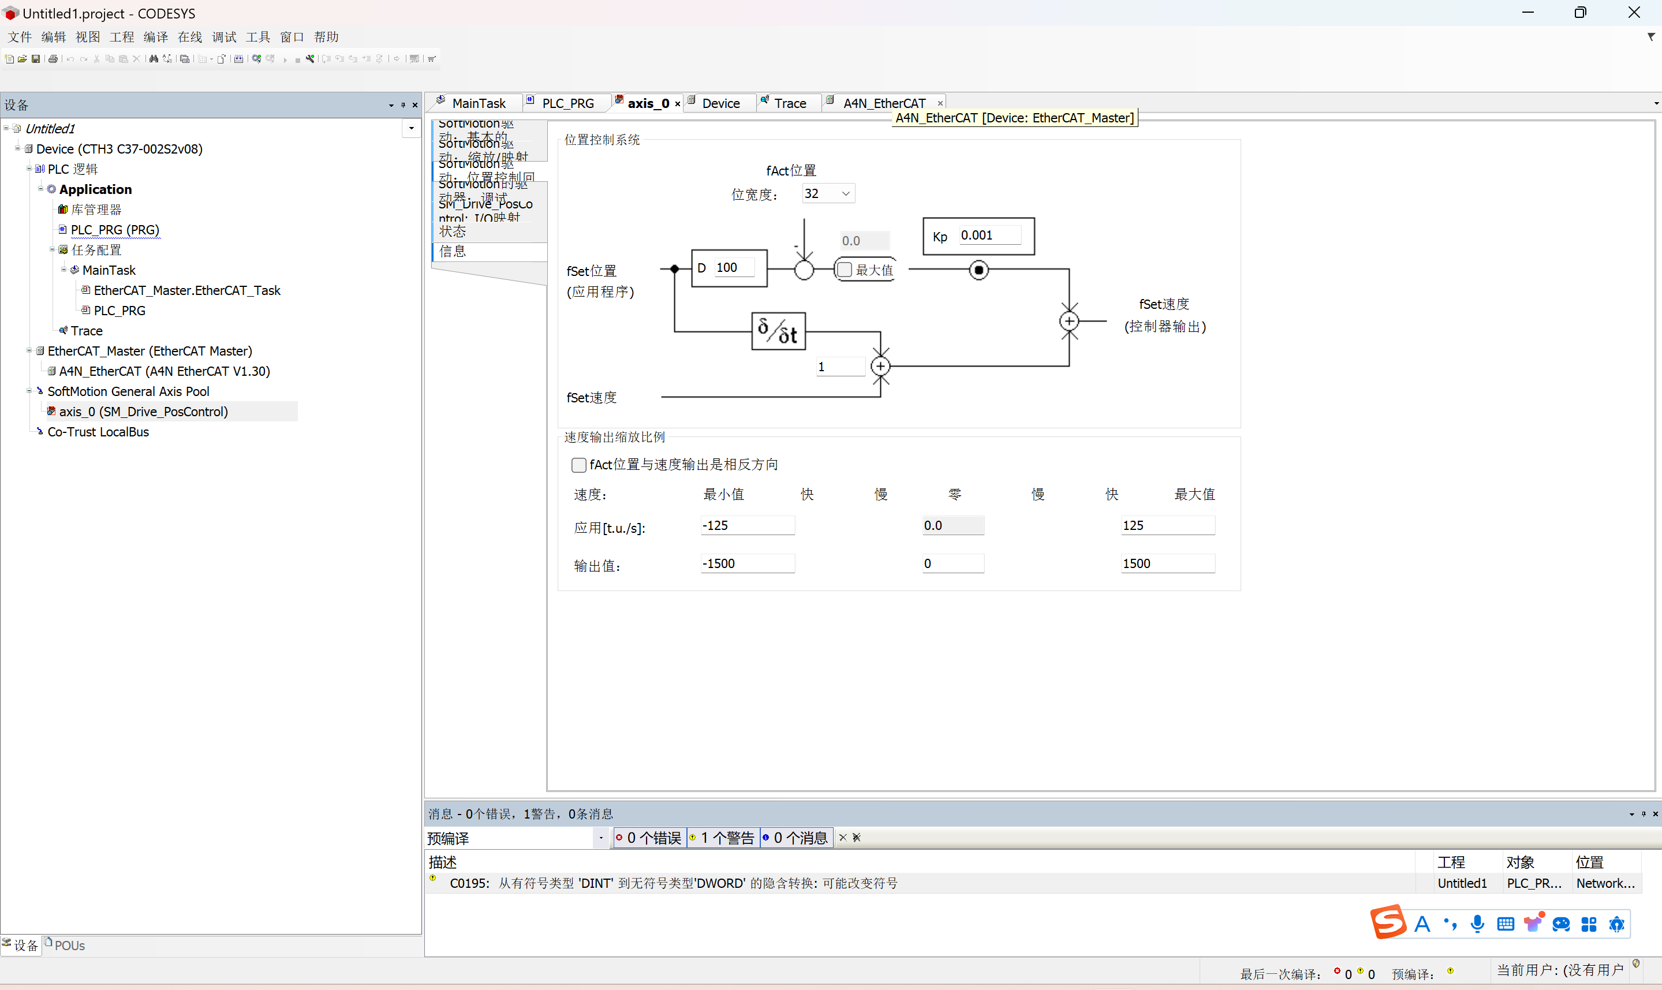Click the Sogou punctuation mode icon
This screenshot has width=1662, height=990.
(x=1450, y=924)
